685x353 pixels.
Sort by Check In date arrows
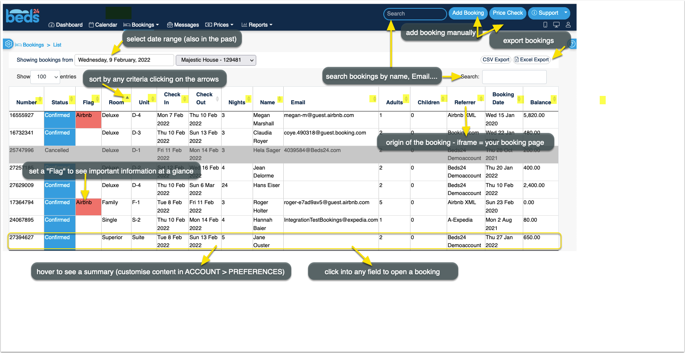pyautogui.click(x=184, y=98)
